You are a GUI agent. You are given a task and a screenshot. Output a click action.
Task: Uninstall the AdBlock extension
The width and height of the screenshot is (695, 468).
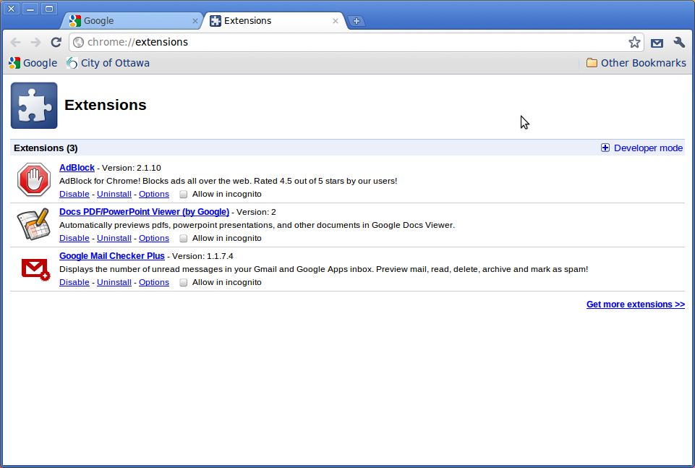114,194
